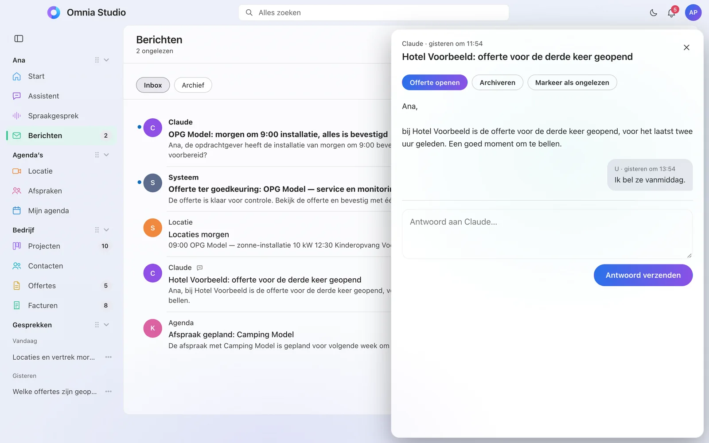This screenshot has height=443, width=709.
Task: Toggle dark mode moon icon
Action: 653,13
